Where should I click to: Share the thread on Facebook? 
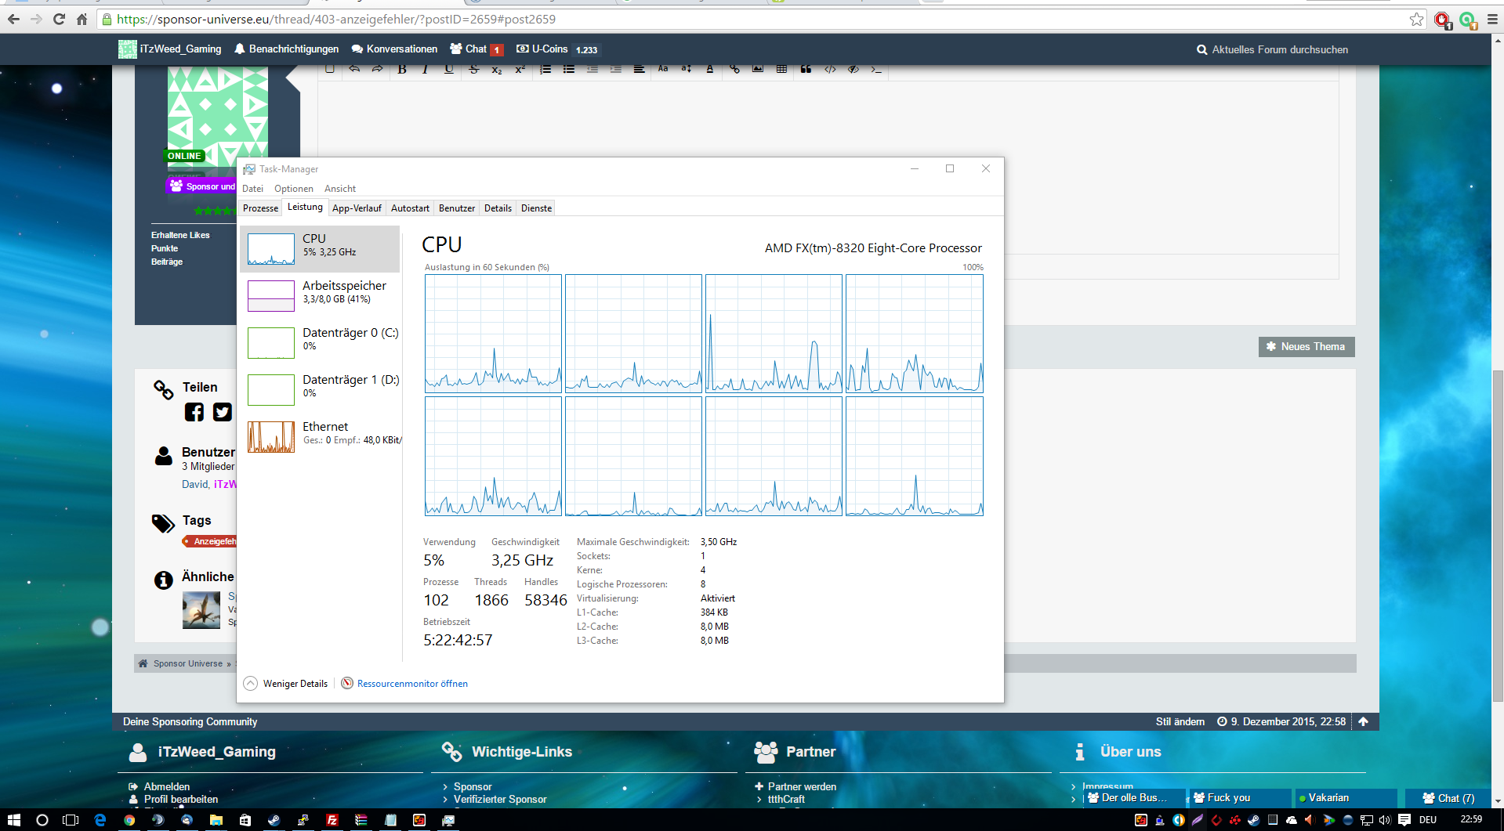[194, 412]
